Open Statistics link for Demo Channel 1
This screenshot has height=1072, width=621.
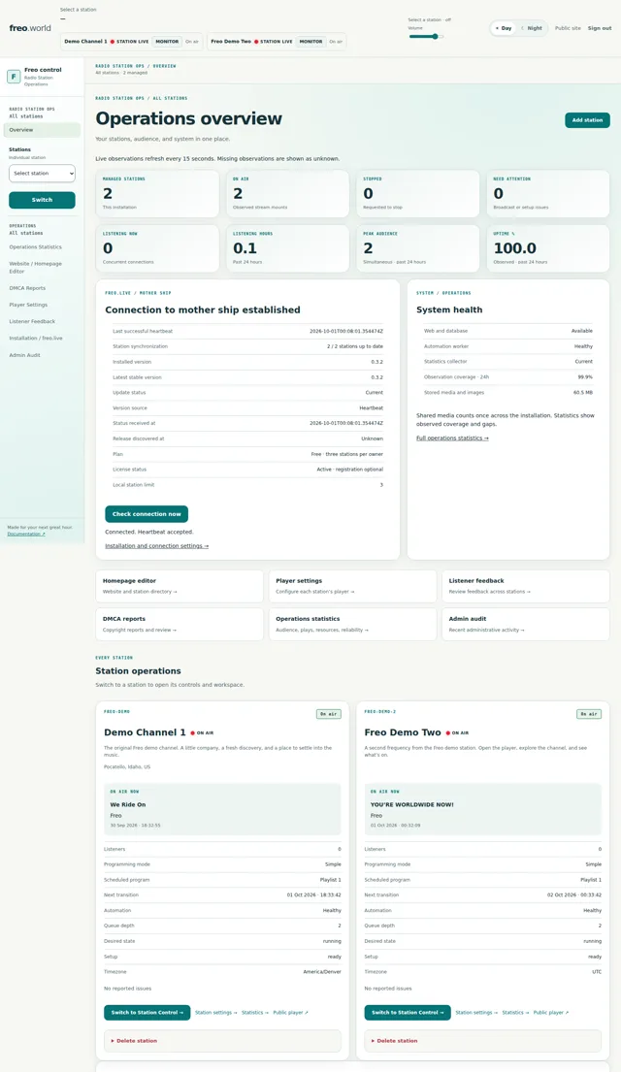pos(255,1013)
